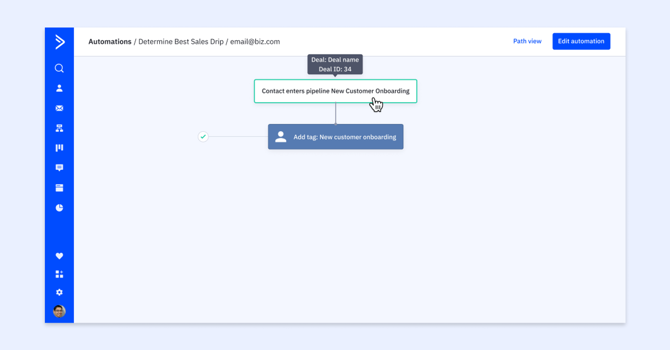The image size is (670, 350).
Task: Open Campaigns envelope icon
Action: tap(59, 108)
